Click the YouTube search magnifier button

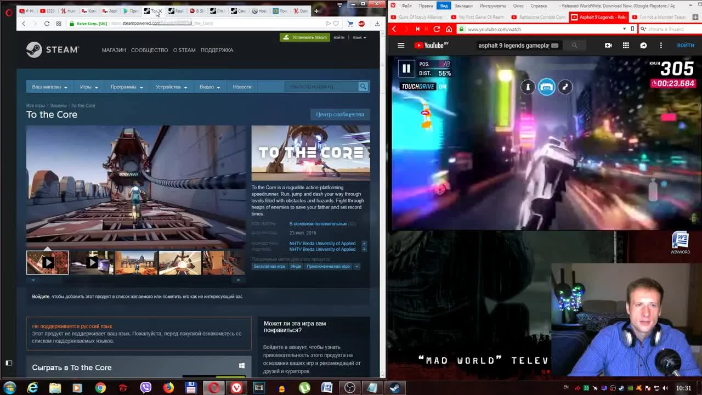(x=574, y=46)
